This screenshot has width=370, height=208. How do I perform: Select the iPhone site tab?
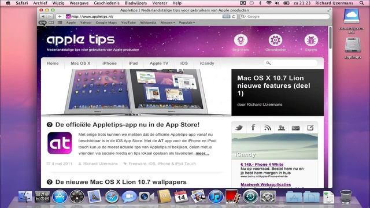coord(109,63)
